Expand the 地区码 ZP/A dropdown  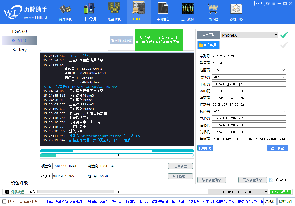click(x=283, y=70)
